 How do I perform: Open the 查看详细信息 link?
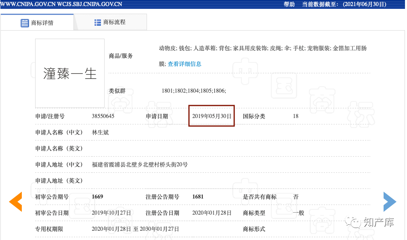coord(185,64)
